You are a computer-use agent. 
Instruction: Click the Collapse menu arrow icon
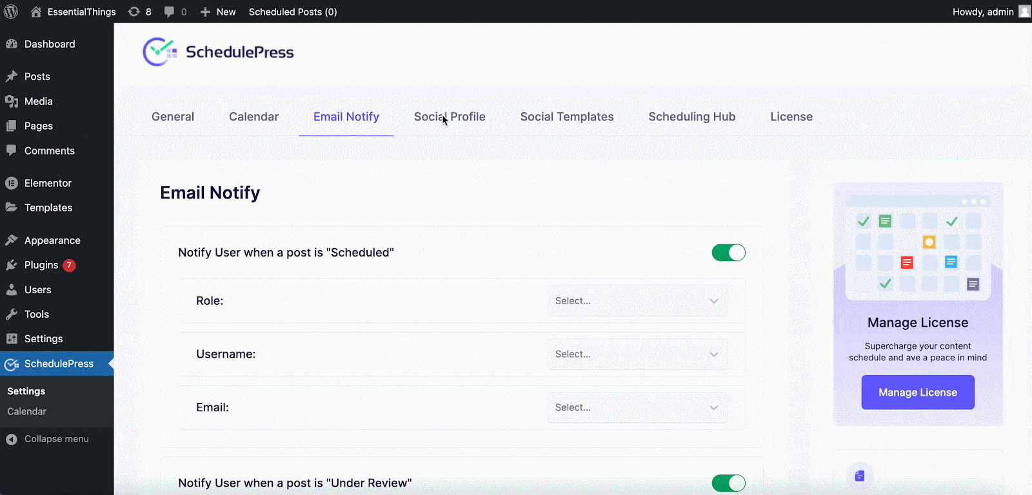[12, 439]
